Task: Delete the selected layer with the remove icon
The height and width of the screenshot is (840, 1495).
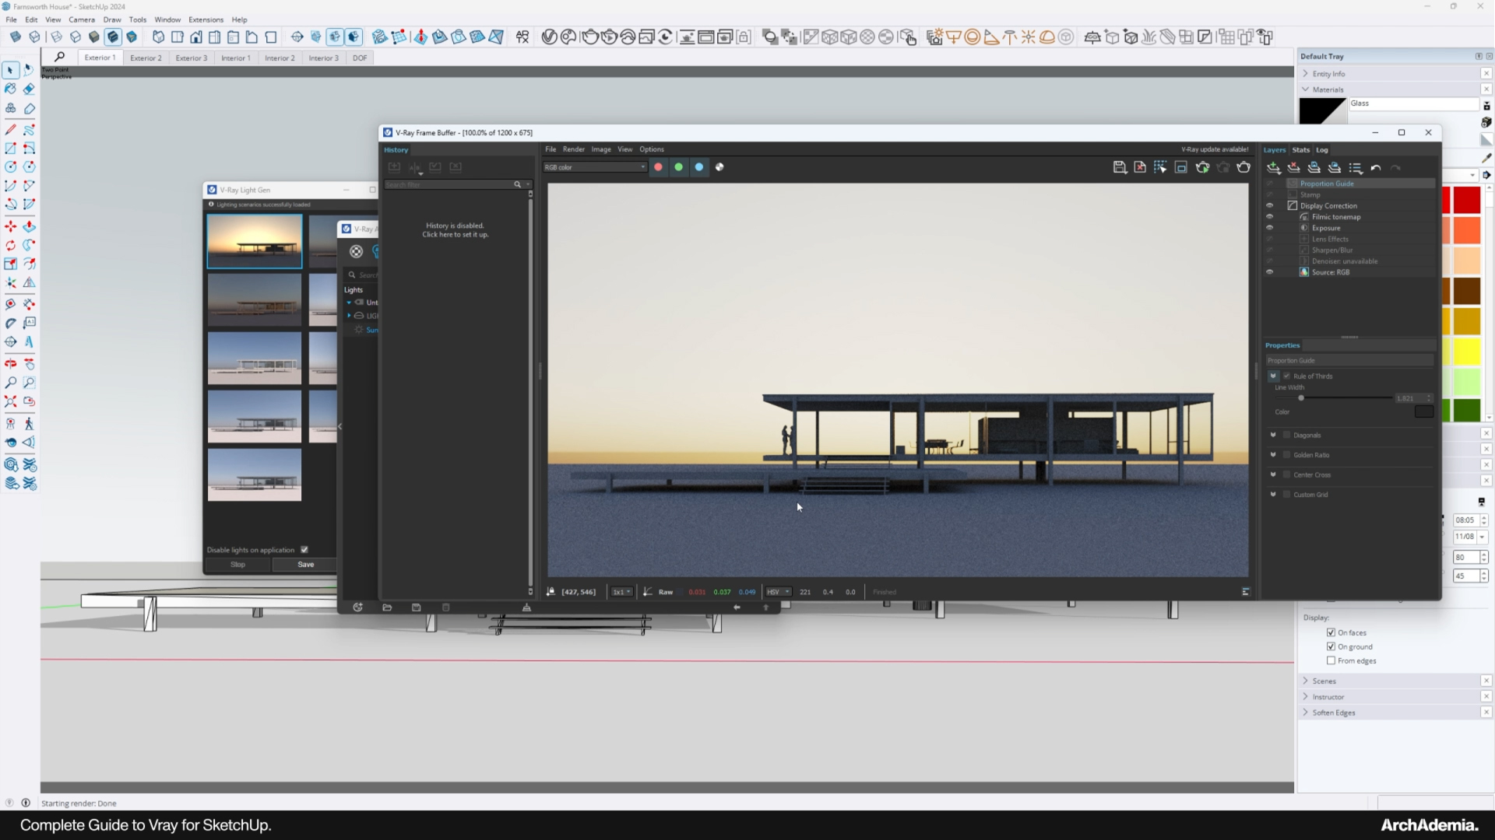Action: (1293, 168)
